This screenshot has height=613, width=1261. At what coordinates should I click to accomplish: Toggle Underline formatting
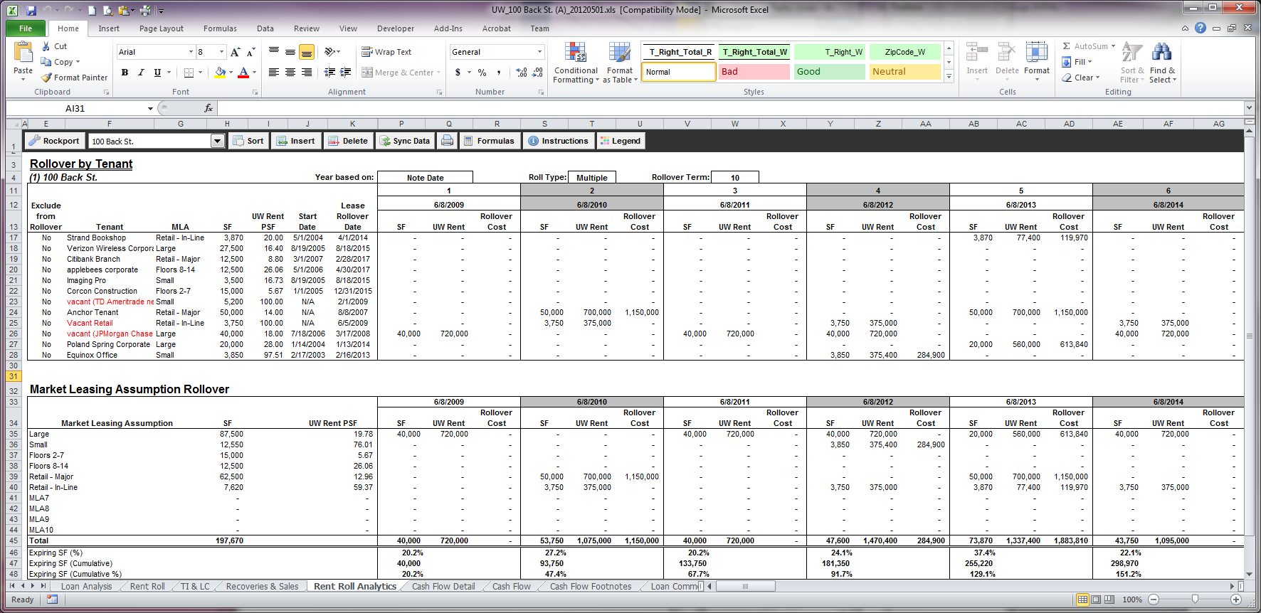tap(157, 72)
